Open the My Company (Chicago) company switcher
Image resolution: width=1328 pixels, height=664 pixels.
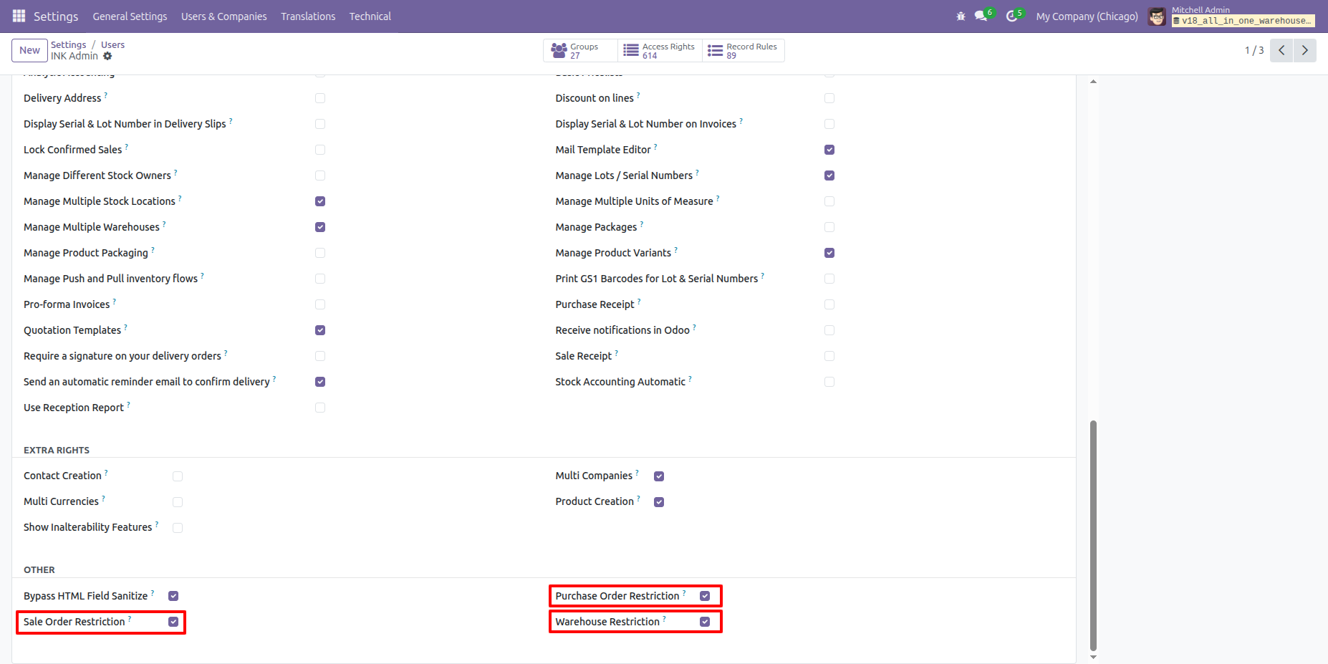pos(1087,16)
